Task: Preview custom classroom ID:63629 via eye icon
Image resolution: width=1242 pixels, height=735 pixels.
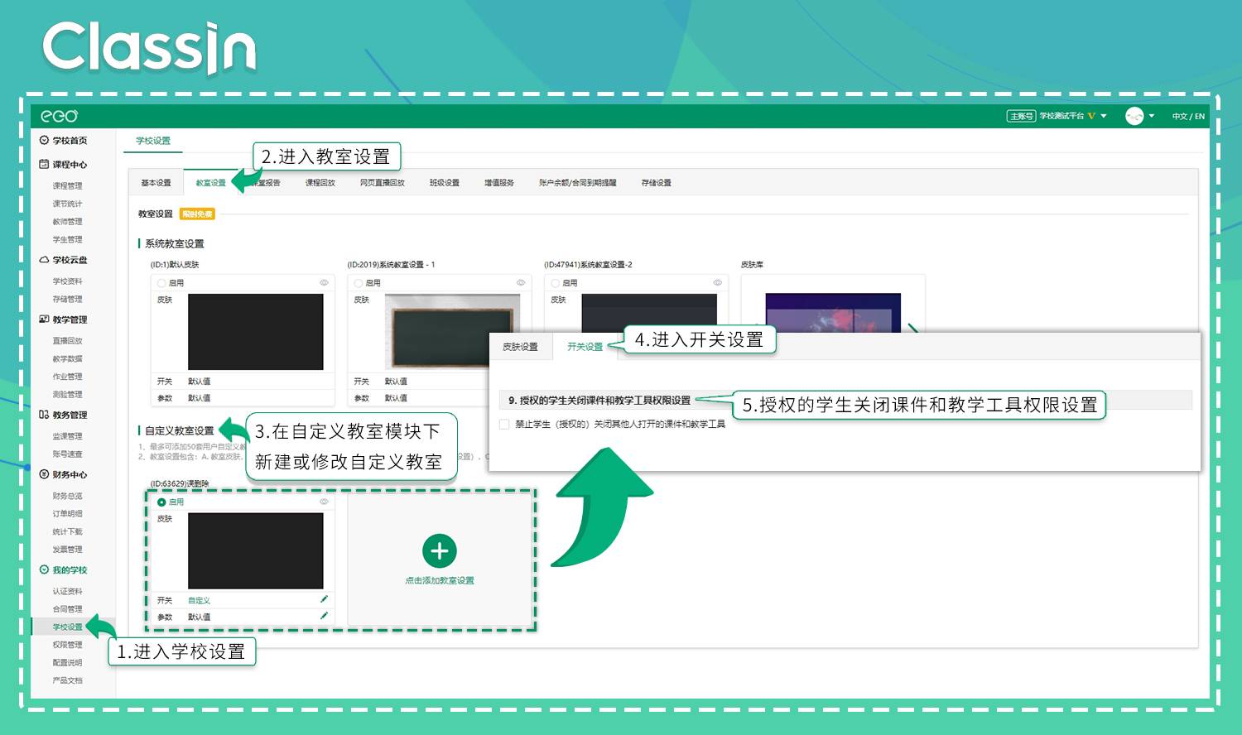Action: click(x=324, y=502)
